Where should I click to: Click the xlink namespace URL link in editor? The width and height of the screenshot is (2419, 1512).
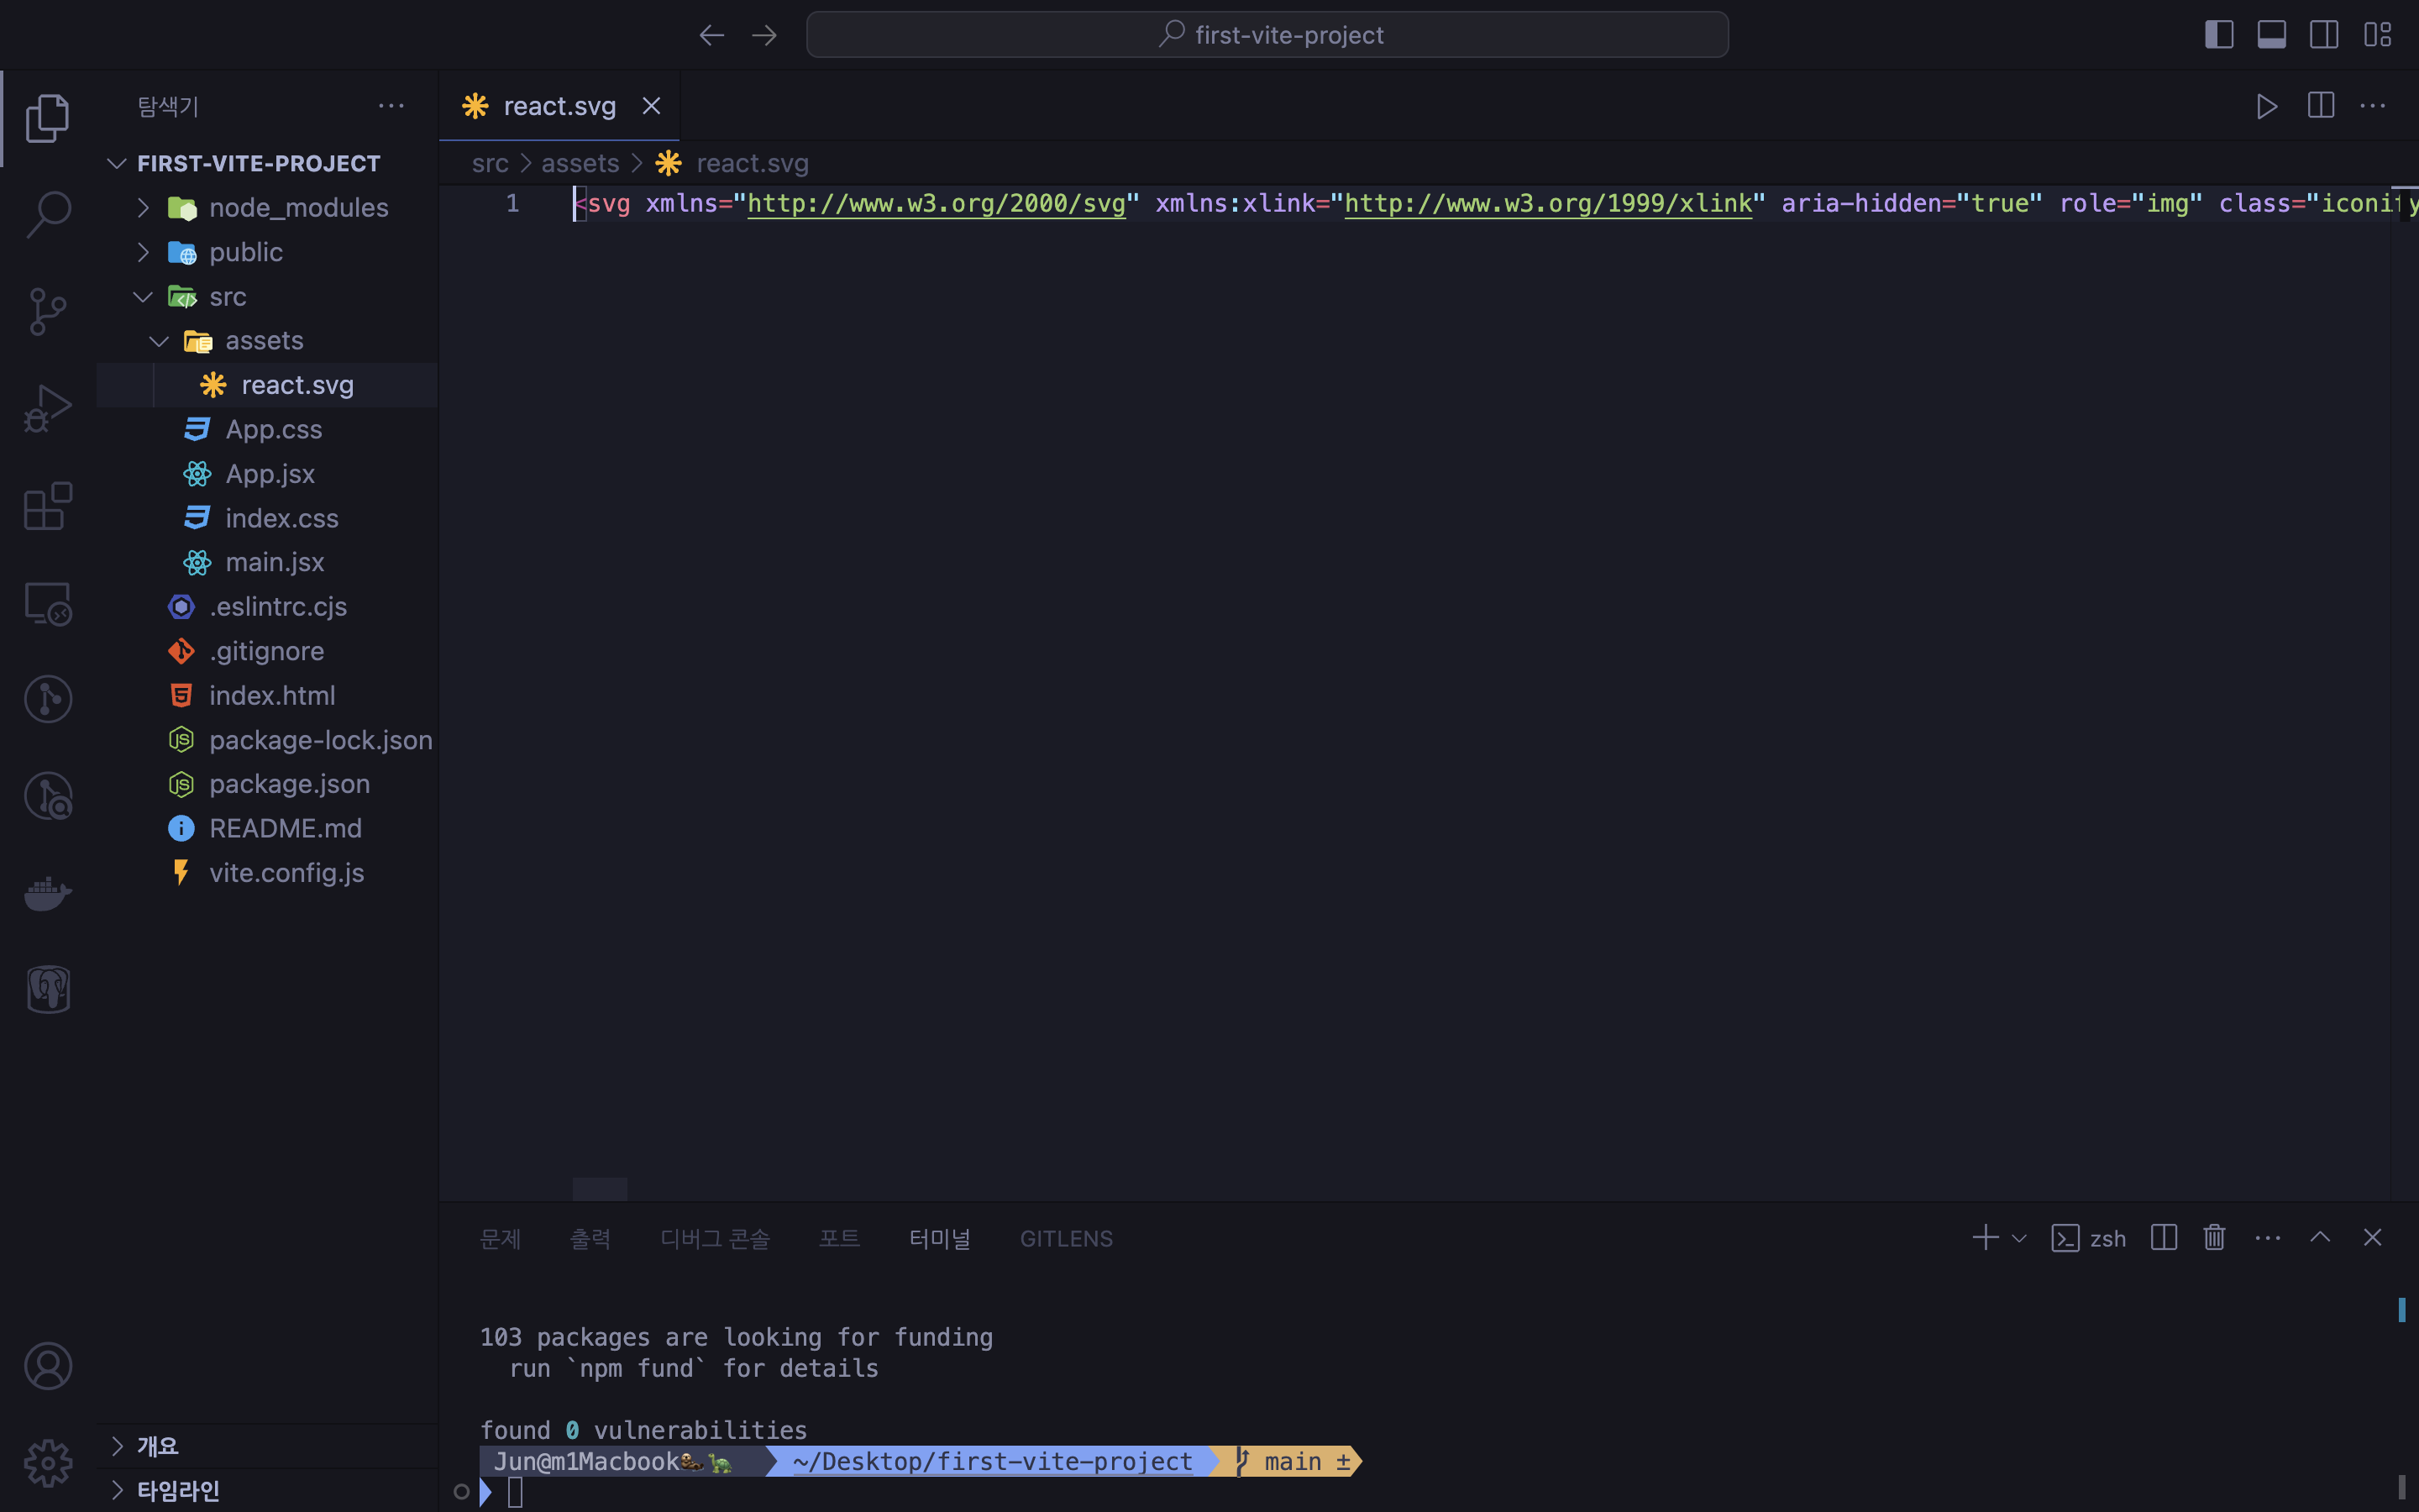1547,204
